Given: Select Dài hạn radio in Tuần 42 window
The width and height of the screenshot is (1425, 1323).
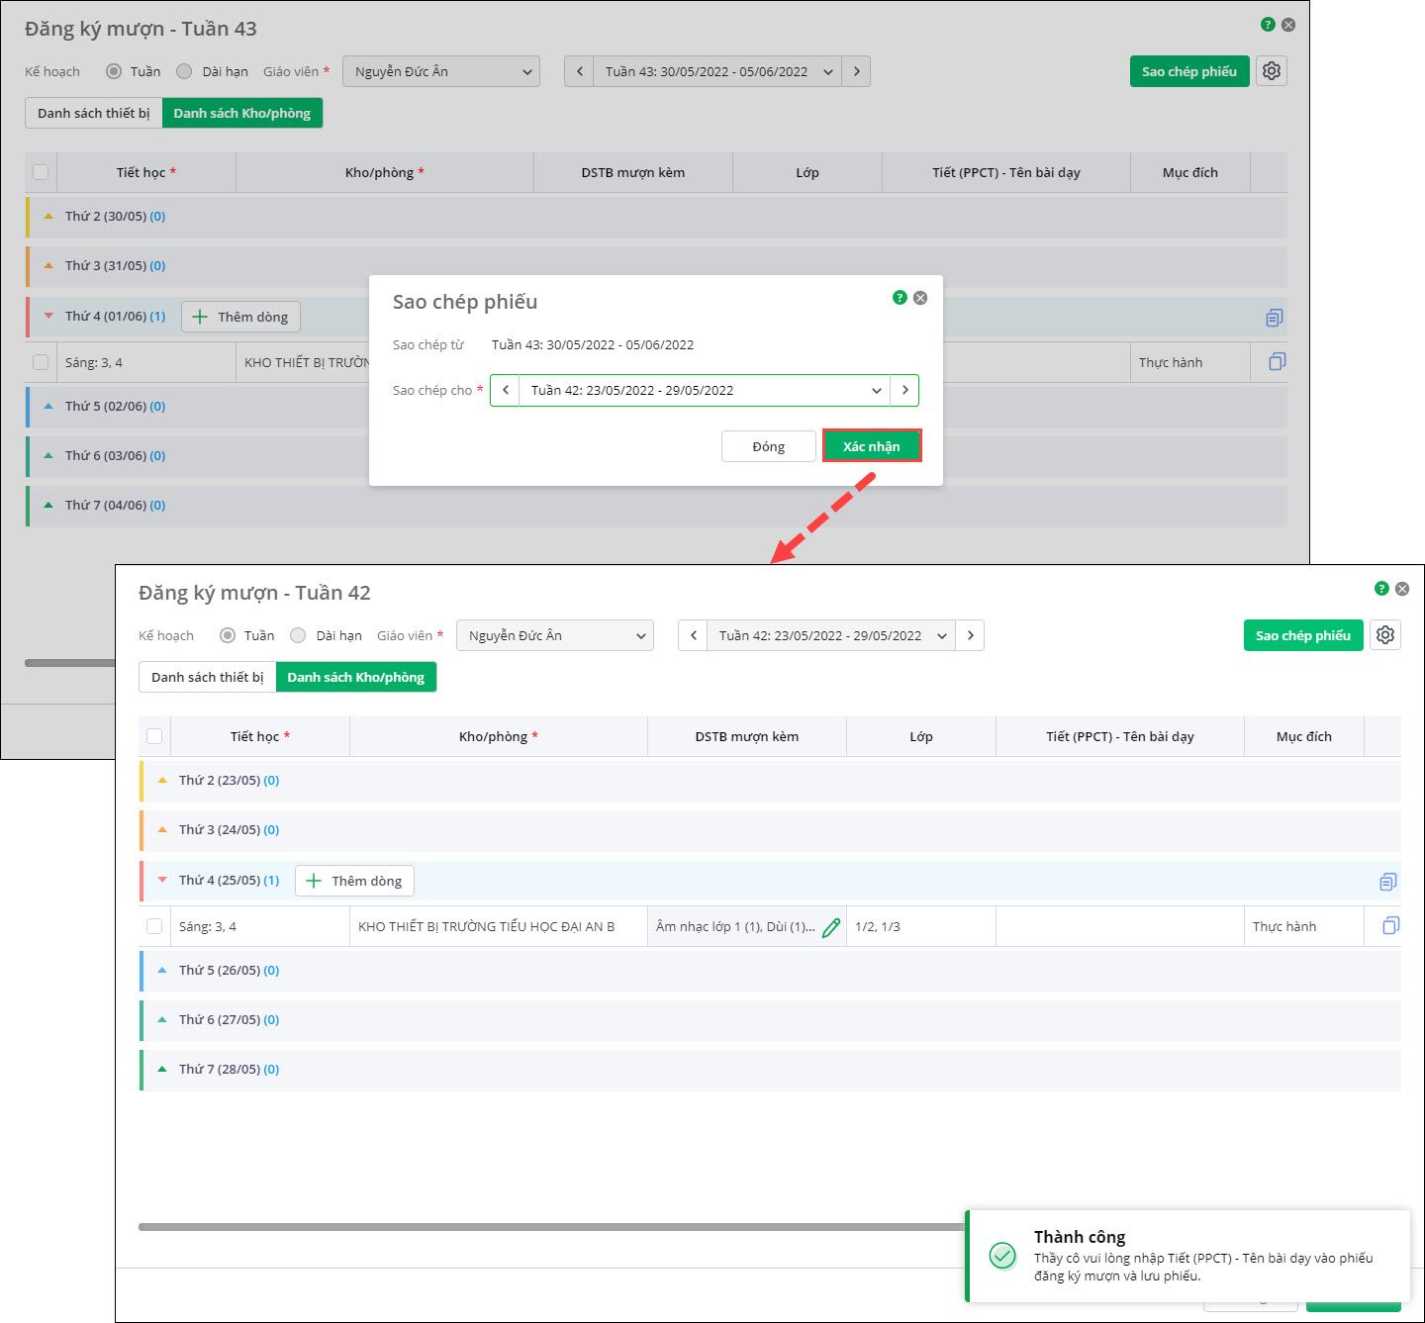Looking at the screenshot, I should pos(298,635).
